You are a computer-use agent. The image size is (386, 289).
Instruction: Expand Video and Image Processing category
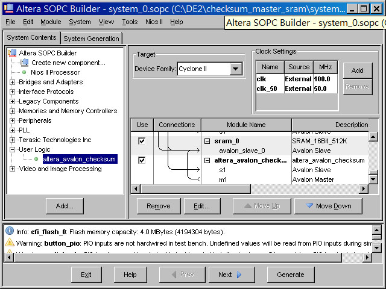click(12, 169)
